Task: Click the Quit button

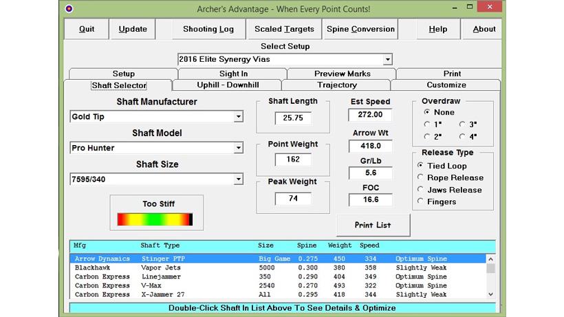Action: [87, 29]
